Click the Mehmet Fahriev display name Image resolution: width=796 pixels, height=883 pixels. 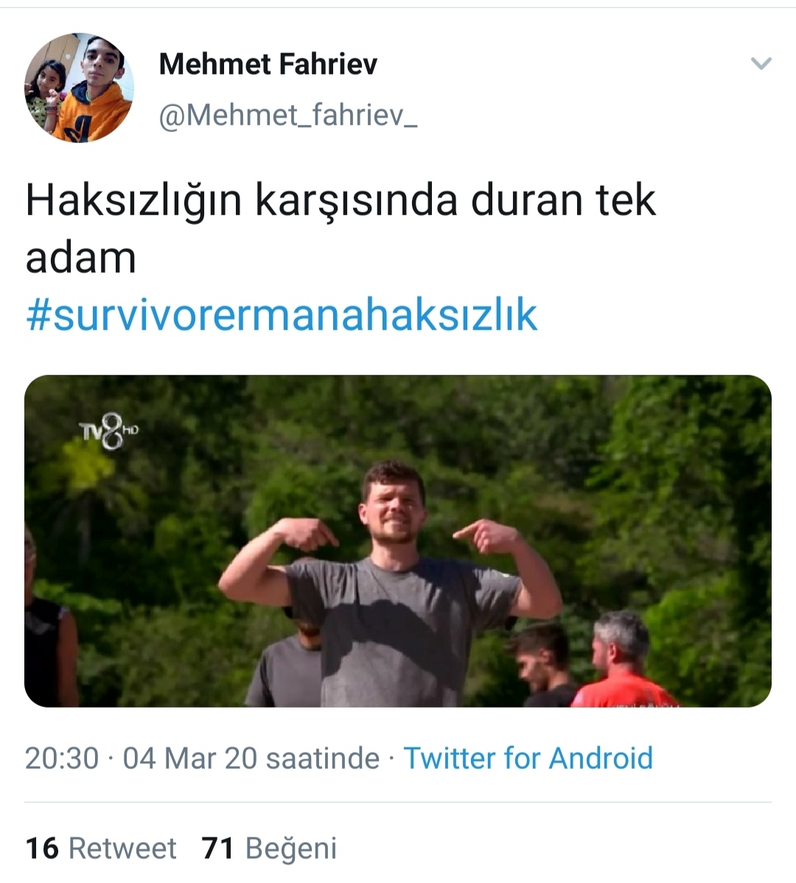pos(268,63)
